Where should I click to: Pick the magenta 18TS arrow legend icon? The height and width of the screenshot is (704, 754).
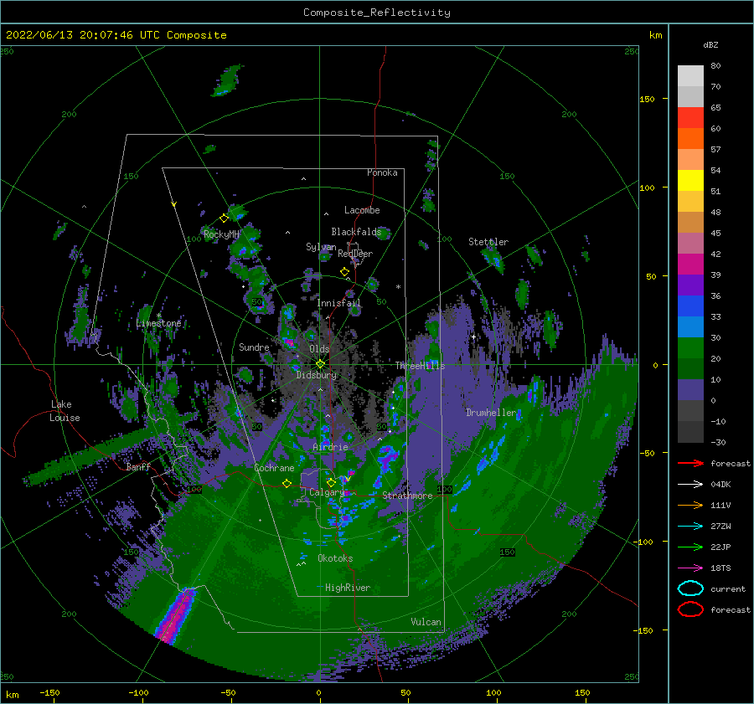pyautogui.click(x=690, y=568)
